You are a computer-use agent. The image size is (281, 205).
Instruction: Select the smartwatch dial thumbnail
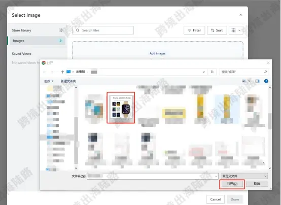(121, 108)
